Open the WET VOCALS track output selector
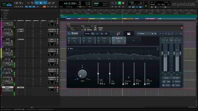The image size is (198, 111). (x=52, y=71)
